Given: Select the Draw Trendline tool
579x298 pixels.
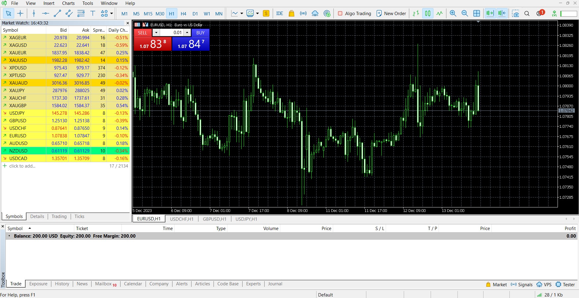Looking at the screenshot, I should pyautogui.click(x=57, y=14).
